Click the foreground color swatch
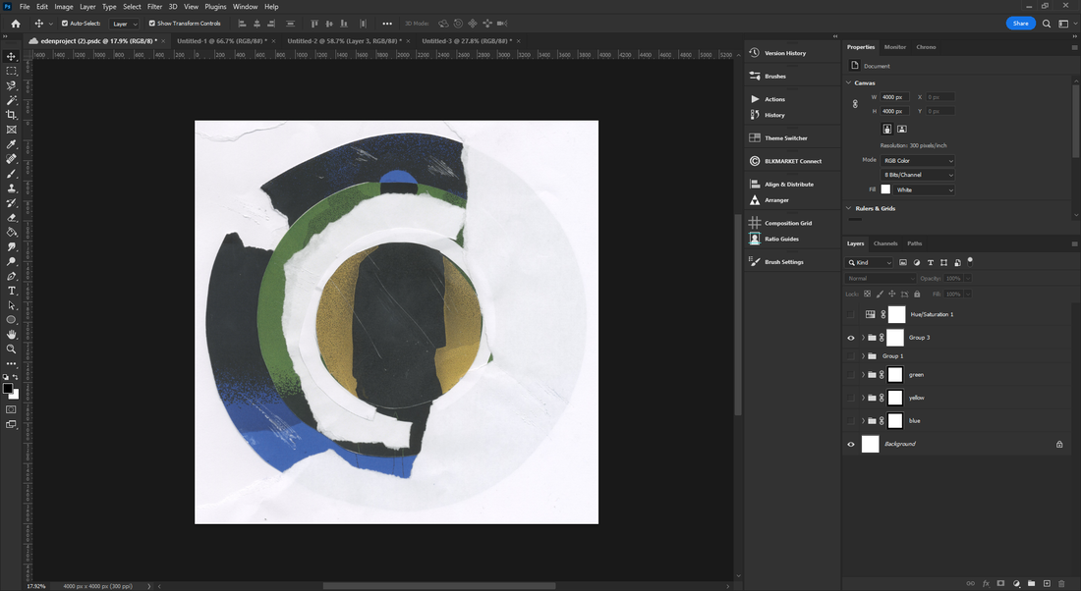Viewport: 1081px width, 591px height. 8,389
